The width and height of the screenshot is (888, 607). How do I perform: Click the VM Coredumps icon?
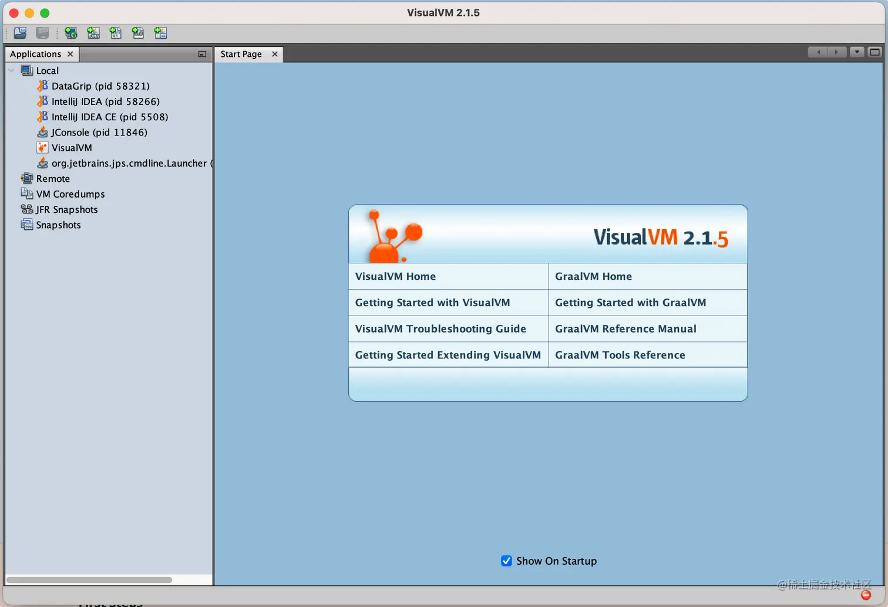[27, 194]
